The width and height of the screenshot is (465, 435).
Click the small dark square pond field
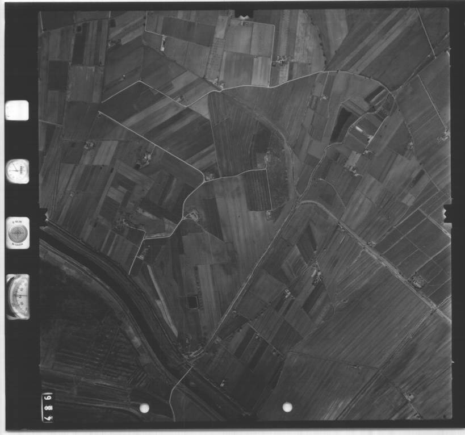(x=194, y=303)
